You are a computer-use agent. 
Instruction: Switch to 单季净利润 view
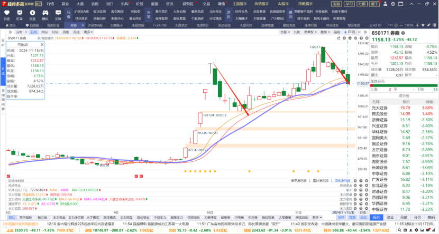pyautogui.click(x=298, y=181)
